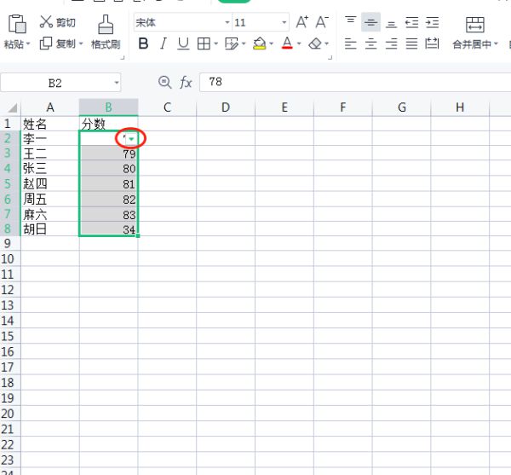Select row 15 header
Viewport: 511px width, 475px height.
click(10, 336)
